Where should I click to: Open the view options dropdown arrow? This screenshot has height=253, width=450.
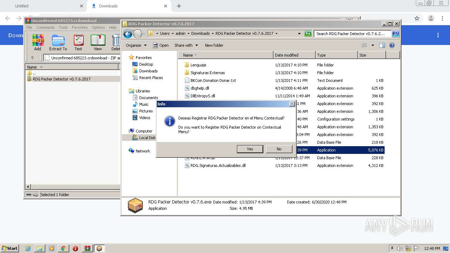[373, 45]
